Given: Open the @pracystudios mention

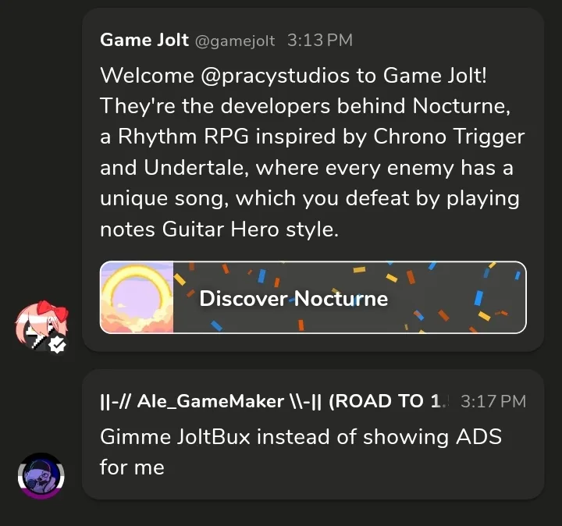Looking at the screenshot, I should click(x=276, y=76).
